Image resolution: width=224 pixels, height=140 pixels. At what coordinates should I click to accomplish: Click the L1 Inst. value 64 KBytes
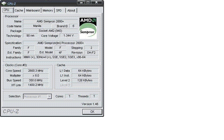click(x=85, y=75)
